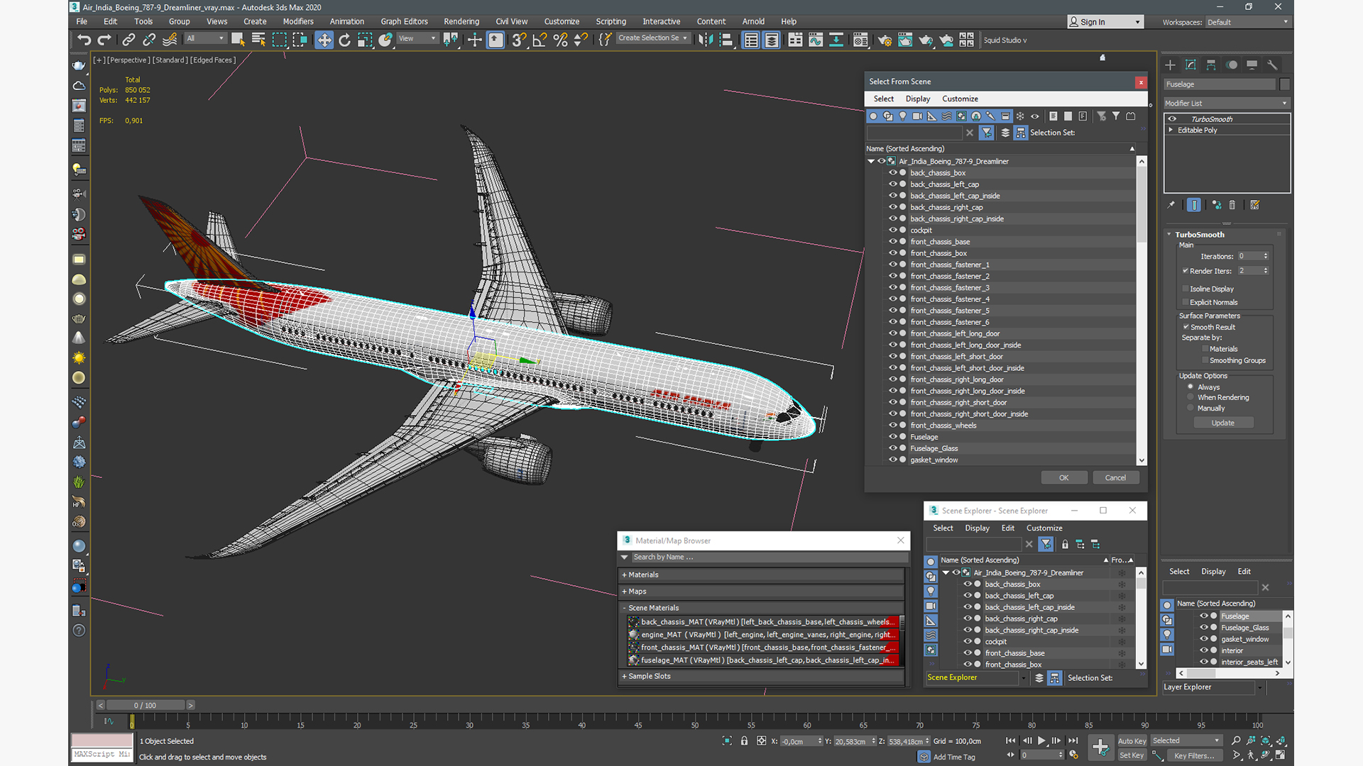Click the Mirror tool icon

click(705, 40)
